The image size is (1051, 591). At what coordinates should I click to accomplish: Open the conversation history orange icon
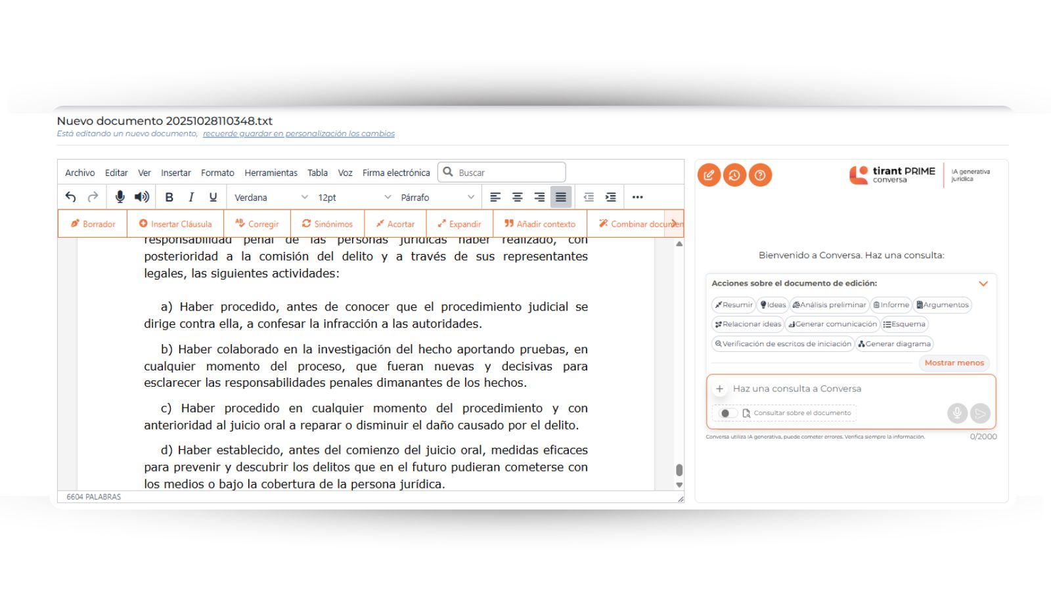[734, 175]
